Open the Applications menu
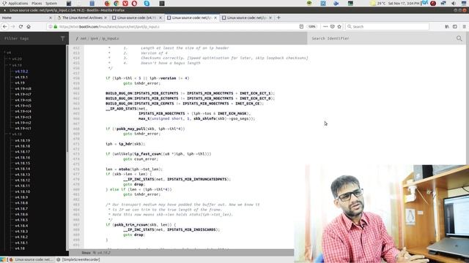This screenshot has height=263, width=469. [x=18, y=3]
